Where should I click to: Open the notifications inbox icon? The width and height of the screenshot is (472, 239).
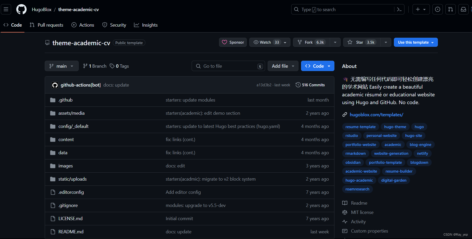[463, 9]
